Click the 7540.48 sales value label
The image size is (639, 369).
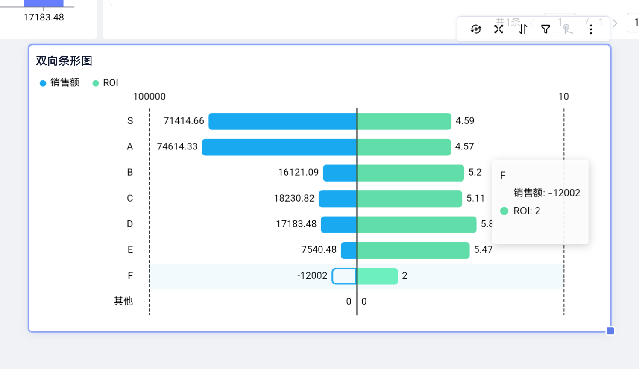pyautogui.click(x=319, y=249)
